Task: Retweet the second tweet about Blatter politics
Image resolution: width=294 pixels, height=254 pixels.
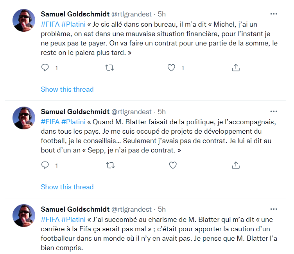Action: click(x=110, y=165)
